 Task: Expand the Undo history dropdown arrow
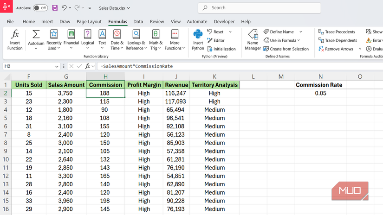70,8
